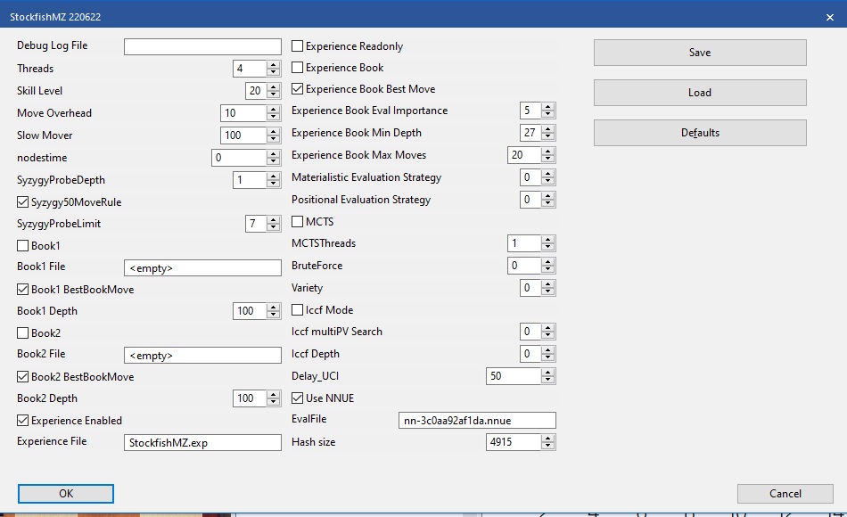
Task: Decrease Experience Book Min Depth value
Action: 547,136
